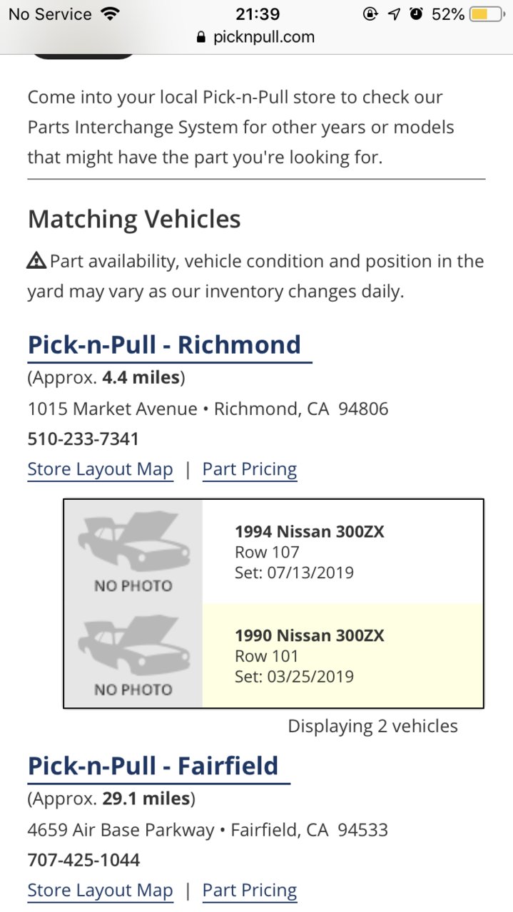Call Richmond store at 510-233-7341
This screenshot has height=912, width=513.
click(83, 439)
